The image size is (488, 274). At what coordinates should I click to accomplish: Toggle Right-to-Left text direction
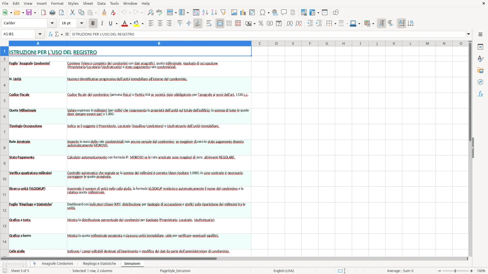tap(390, 24)
